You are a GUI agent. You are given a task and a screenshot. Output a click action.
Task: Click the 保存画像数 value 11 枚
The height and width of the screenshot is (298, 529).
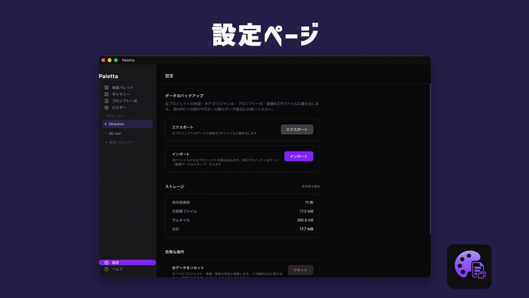[x=309, y=202]
